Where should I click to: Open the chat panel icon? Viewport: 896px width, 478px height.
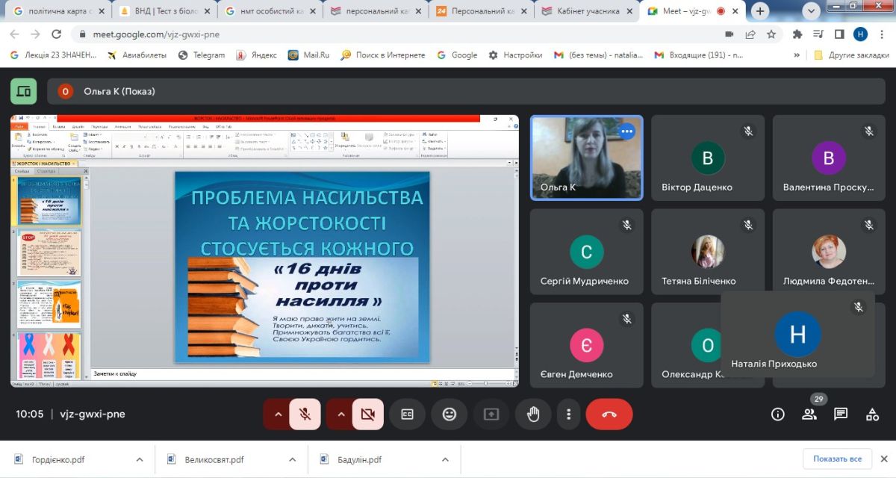[841, 415]
